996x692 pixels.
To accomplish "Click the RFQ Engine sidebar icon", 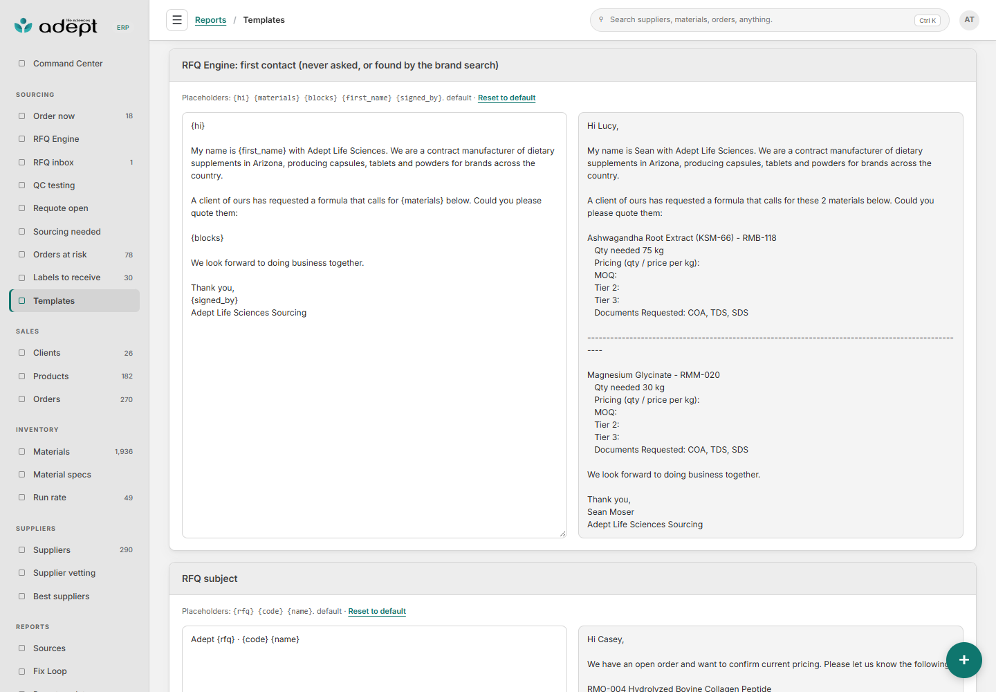I will pos(21,139).
